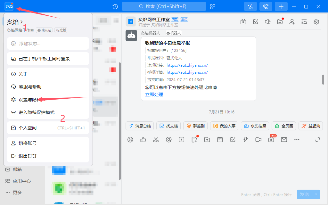This screenshot has height=205, width=328.
Task: Expand the message input area
Action: coord(317,140)
